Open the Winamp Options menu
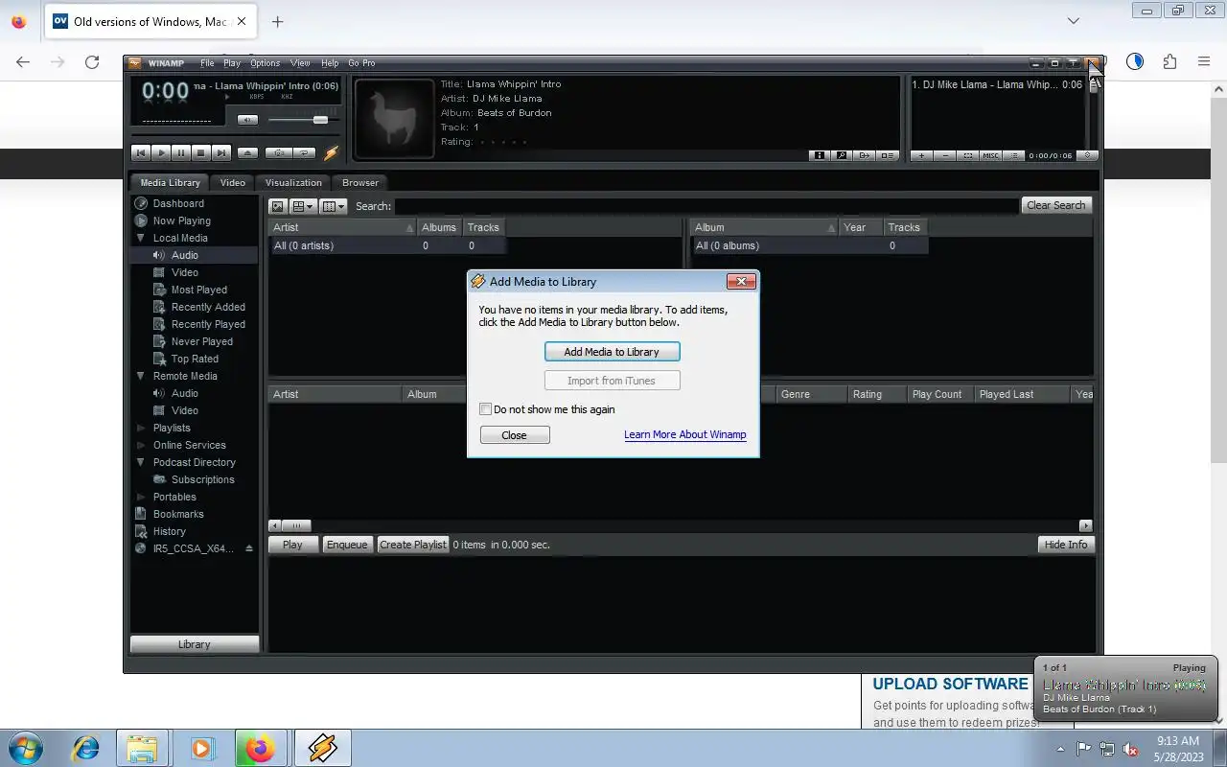 click(266, 63)
